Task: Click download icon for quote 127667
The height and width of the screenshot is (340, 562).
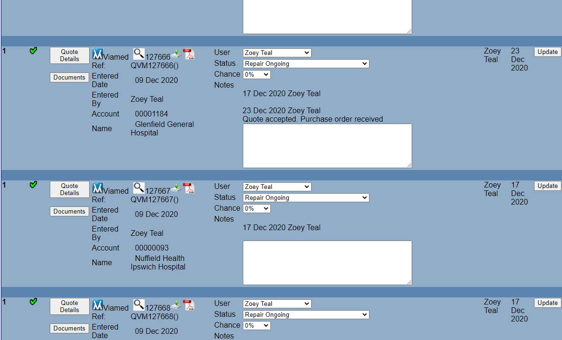Action: tap(176, 188)
